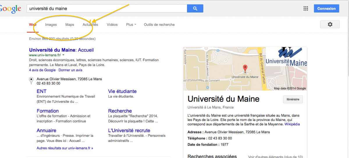The image size is (349, 158).
Task: Open the Université du Maine logo image
Action: click(x=286, y=56)
